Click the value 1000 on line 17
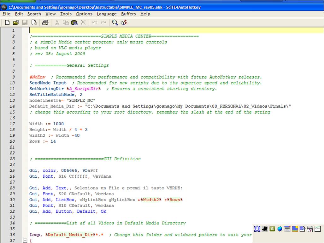Viewport: 324px width, 243px height. pyautogui.click(x=58, y=124)
